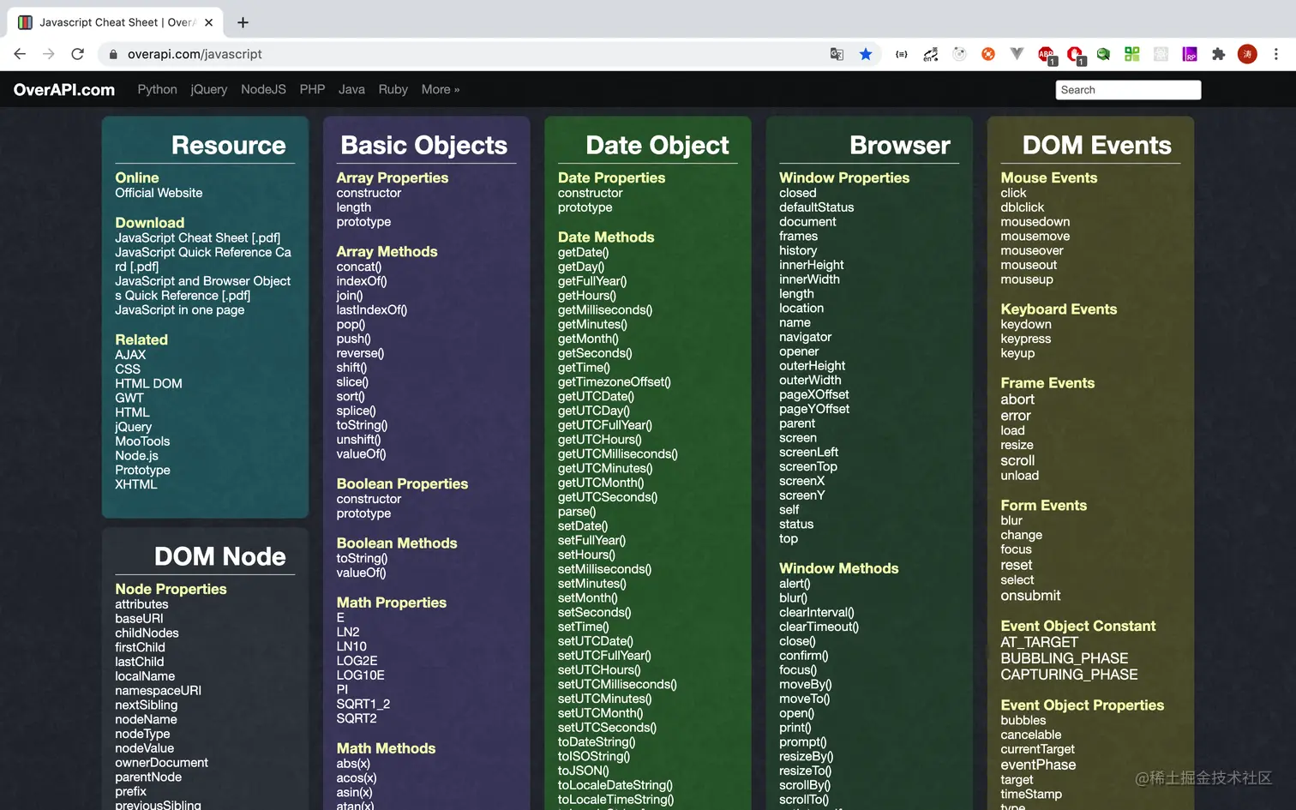Click the Search input field
This screenshot has width=1296, height=810.
pyautogui.click(x=1128, y=90)
